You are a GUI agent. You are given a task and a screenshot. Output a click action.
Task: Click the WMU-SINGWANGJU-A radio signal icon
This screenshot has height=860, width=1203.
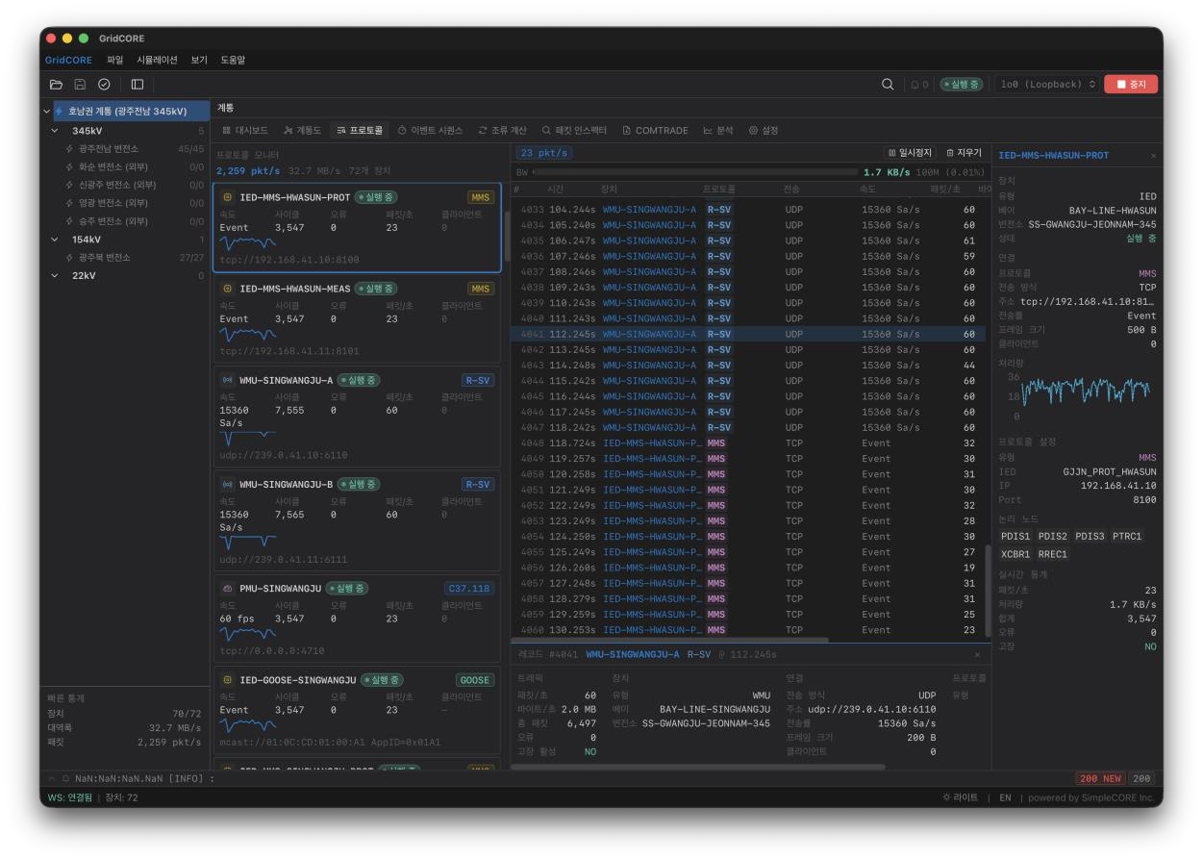click(x=228, y=380)
